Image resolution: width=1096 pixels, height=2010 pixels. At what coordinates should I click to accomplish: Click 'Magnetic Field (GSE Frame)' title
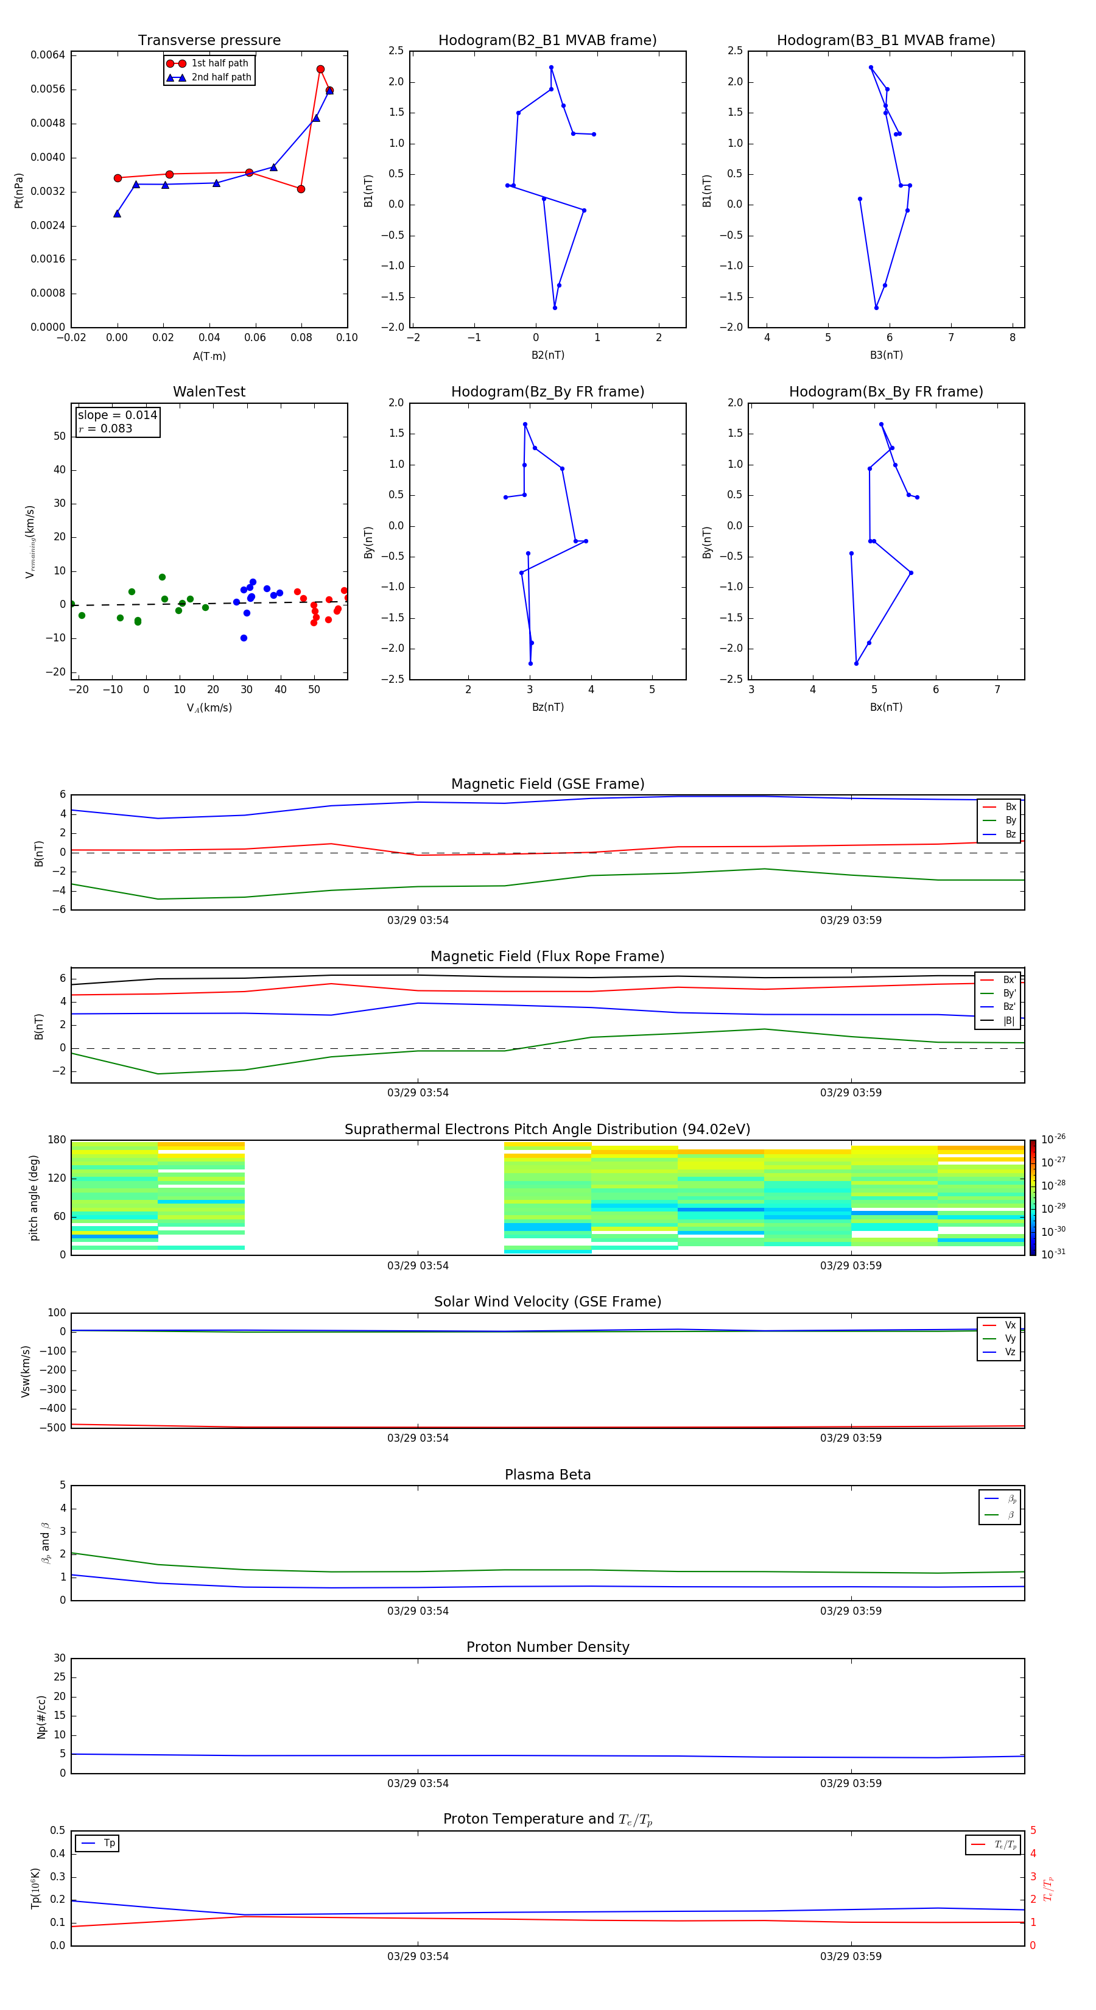point(547,784)
